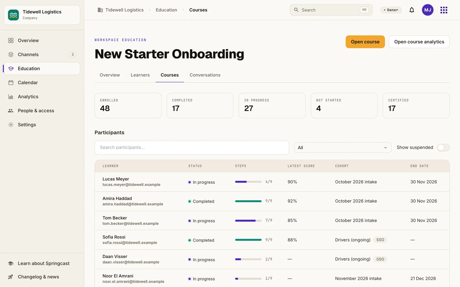
Task: Click the Completed 17 stat card
Action: click(x=200, y=106)
